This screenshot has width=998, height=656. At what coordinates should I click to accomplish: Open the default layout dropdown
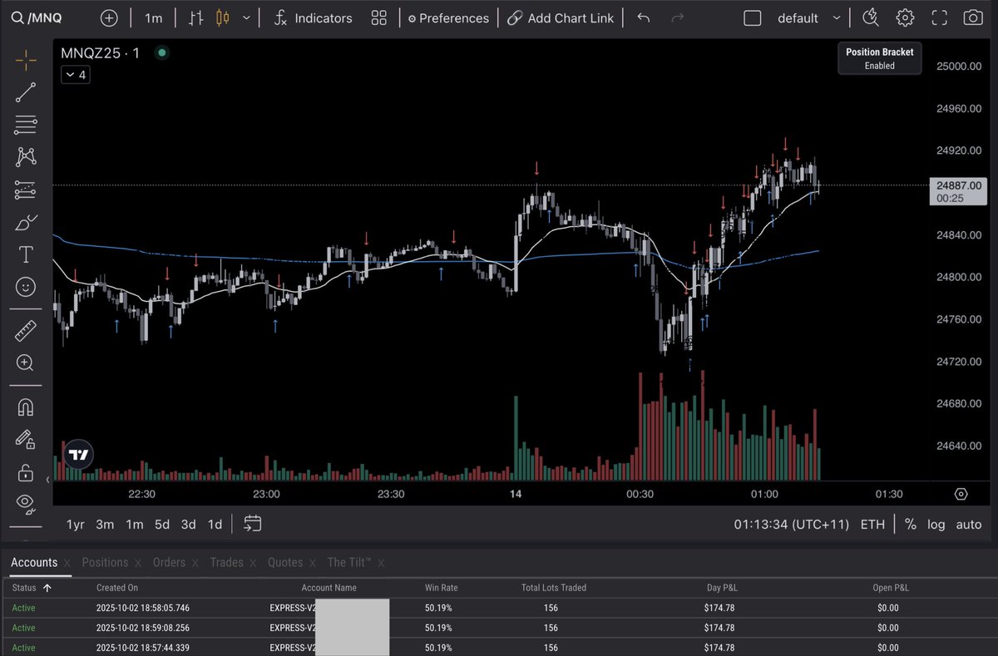click(x=808, y=17)
